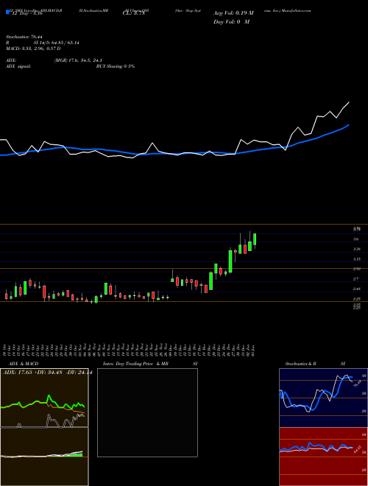Click the 'Intra Day Trading Price & MR' title

point(135,364)
